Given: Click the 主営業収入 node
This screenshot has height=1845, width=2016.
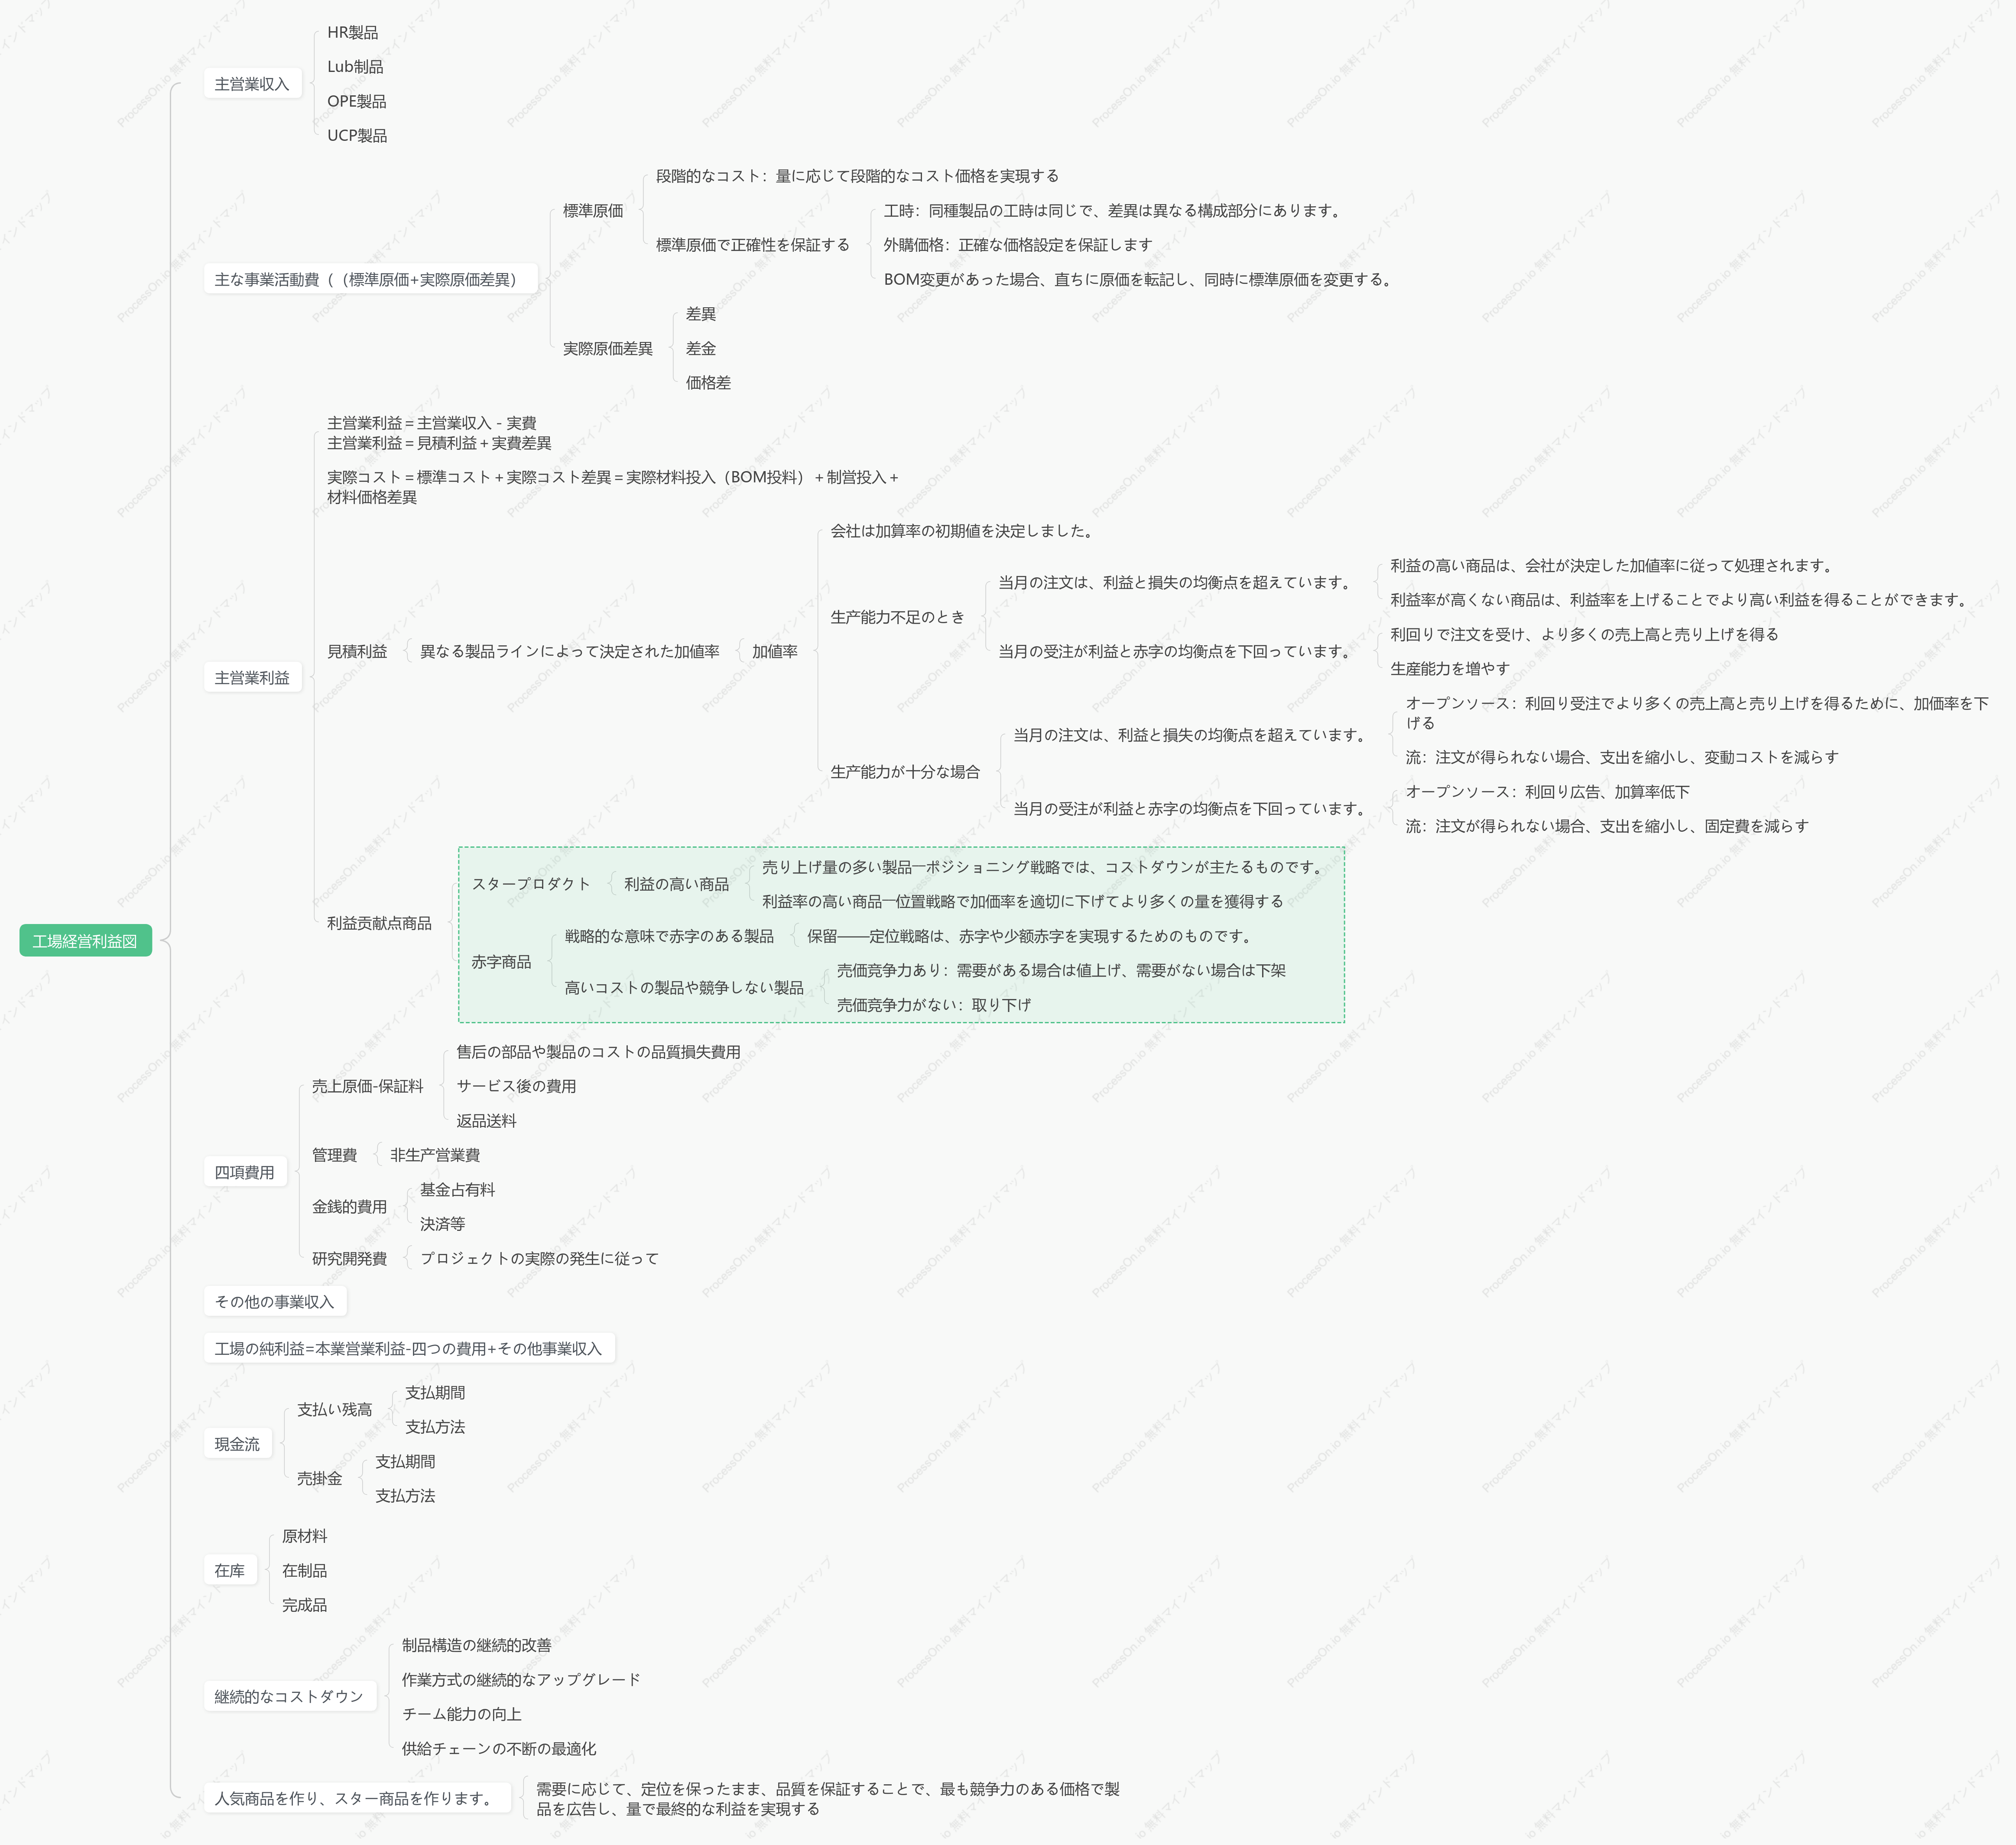Looking at the screenshot, I should pyautogui.click(x=252, y=84).
